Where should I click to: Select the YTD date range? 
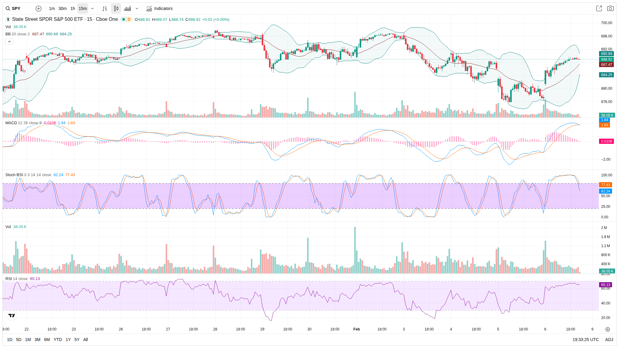pos(57,340)
